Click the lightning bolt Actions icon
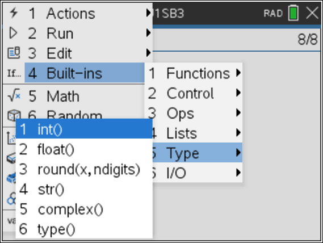This screenshot has width=323, height=243. (x=14, y=13)
